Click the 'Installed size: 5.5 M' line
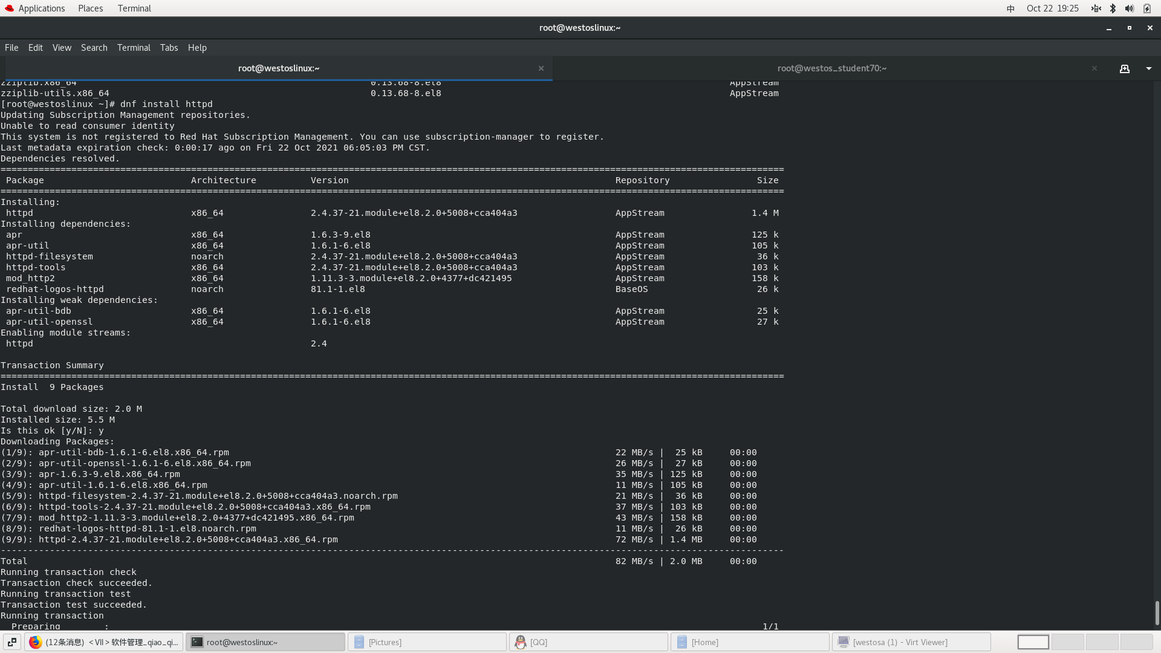Screen dimensions: 1161x653 point(57,420)
